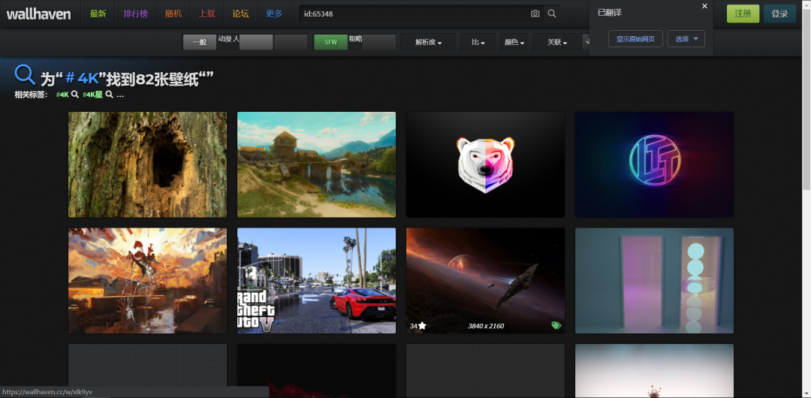The height and width of the screenshot is (398, 811).
Task: Open the bridge and river landscape thumbnail
Action: click(x=317, y=164)
